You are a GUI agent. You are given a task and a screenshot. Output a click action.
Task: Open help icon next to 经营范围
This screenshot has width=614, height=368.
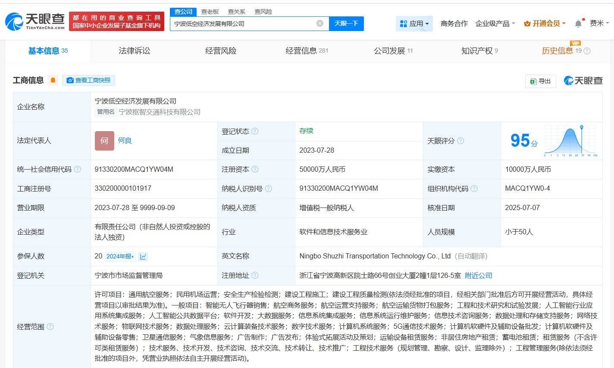coord(50,327)
